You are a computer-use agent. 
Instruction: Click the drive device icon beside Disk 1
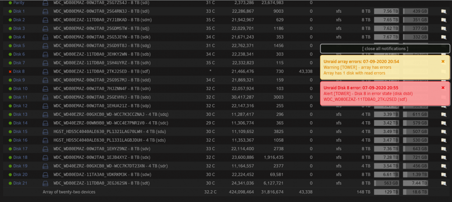pos(45,11)
